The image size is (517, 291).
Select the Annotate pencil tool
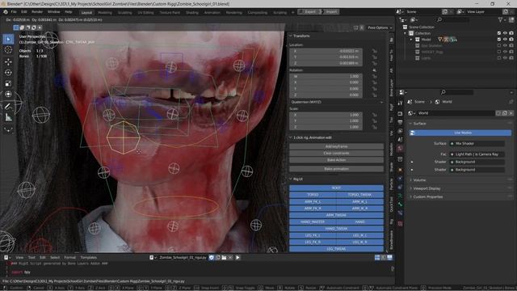click(8, 106)
